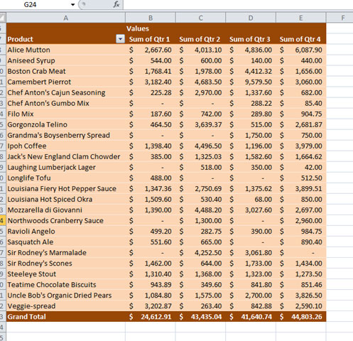Select the Alice Mutton cell

pyautogui.click(x=65, y=50)
